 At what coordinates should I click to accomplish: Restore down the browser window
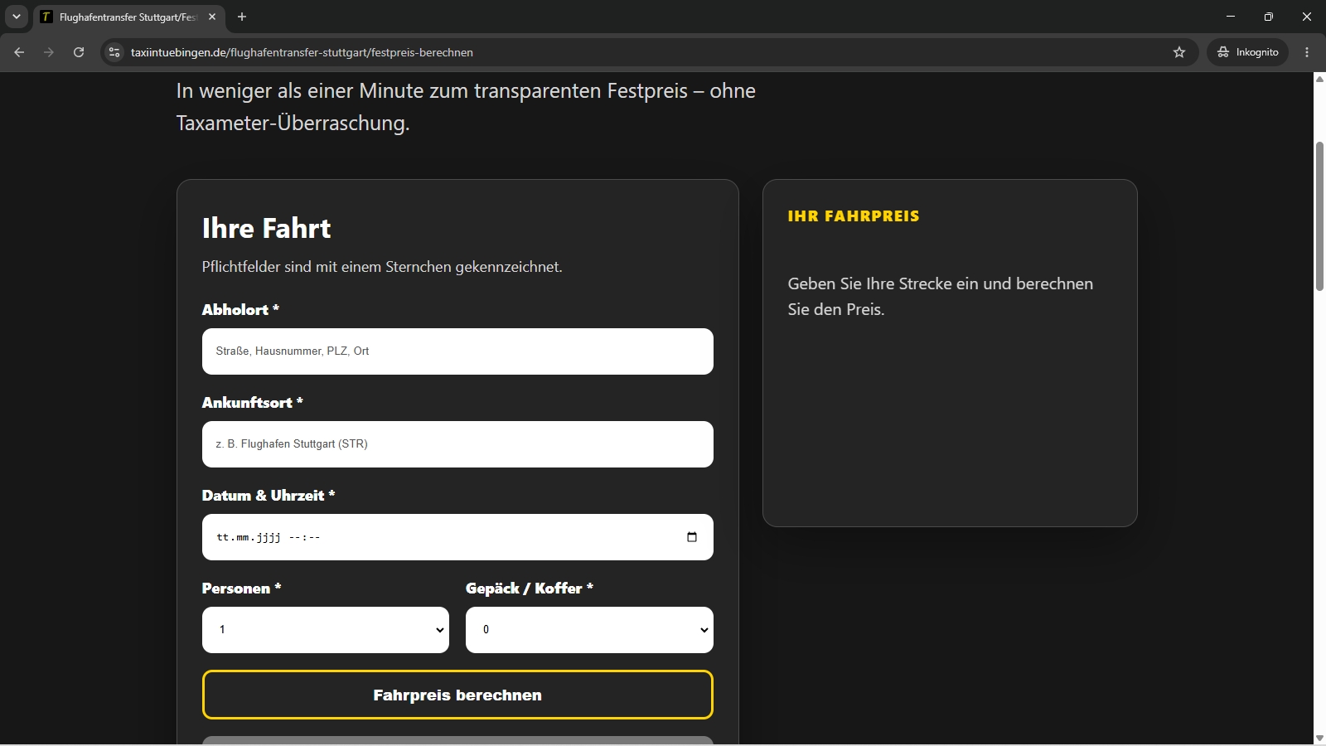[1269, 17]
